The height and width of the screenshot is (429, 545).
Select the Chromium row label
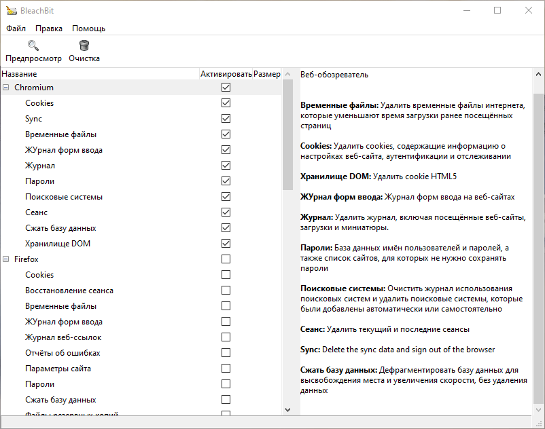tap(34, 88)
